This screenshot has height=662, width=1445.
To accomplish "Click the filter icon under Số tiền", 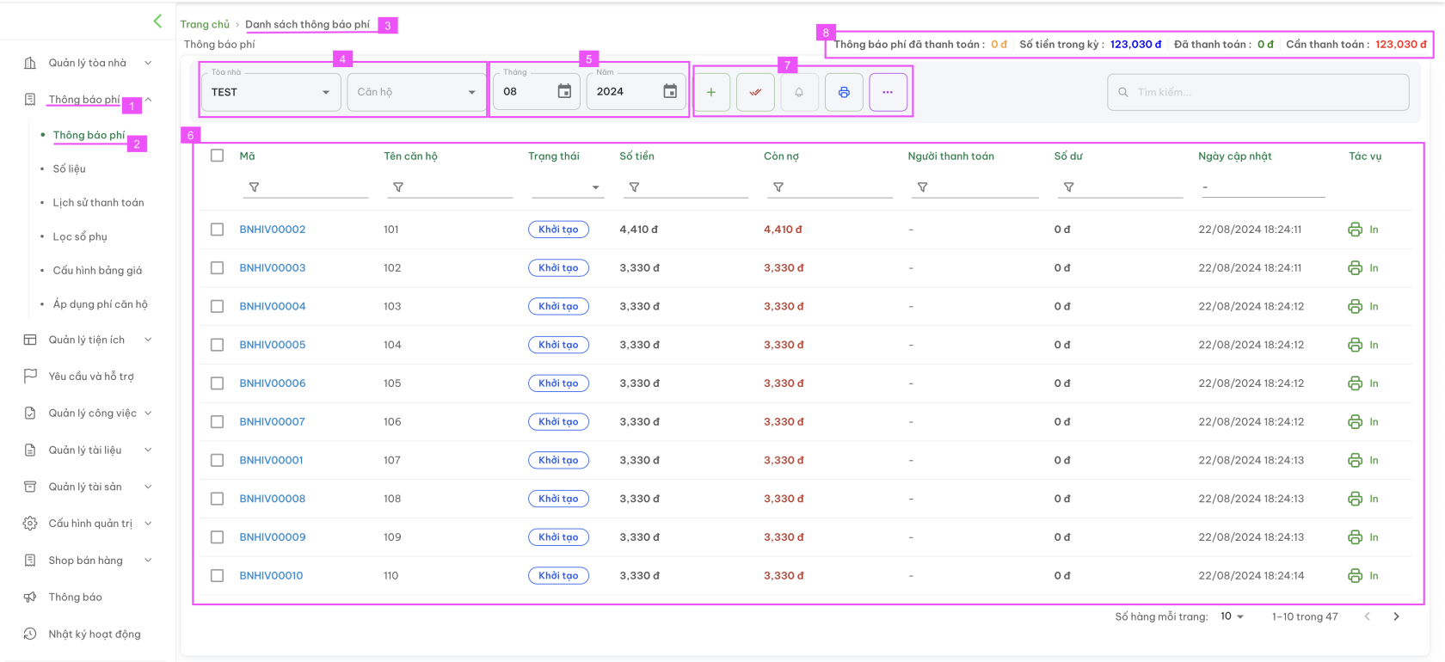I will (x=634, y=187).
